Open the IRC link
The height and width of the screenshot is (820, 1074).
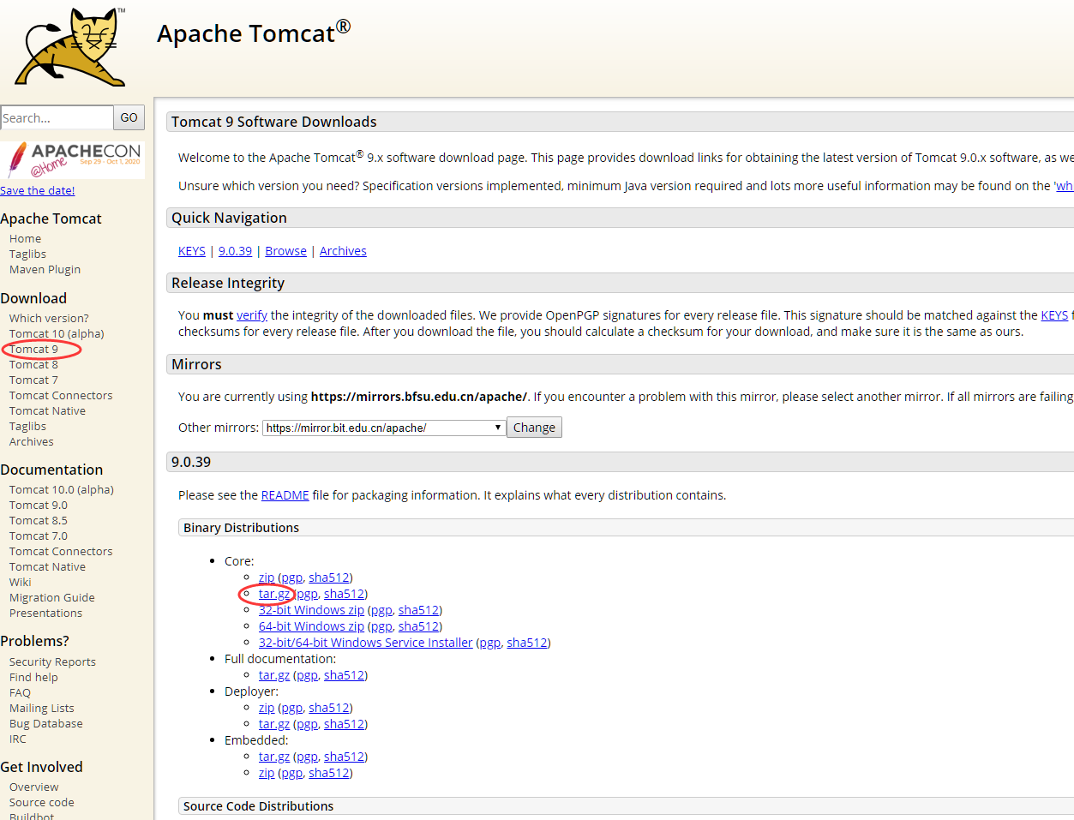pyautogui.click(x=18, y=739)
